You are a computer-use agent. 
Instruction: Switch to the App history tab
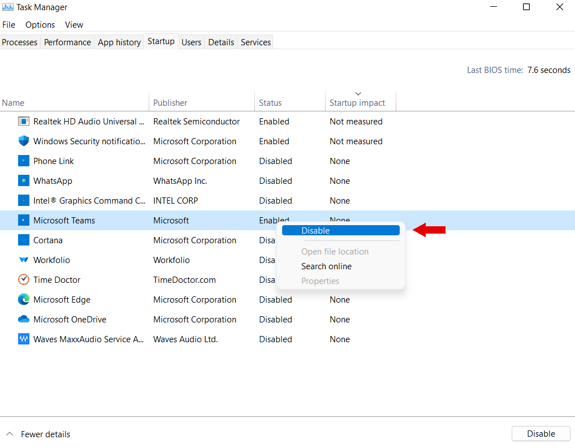pos(119,42)
